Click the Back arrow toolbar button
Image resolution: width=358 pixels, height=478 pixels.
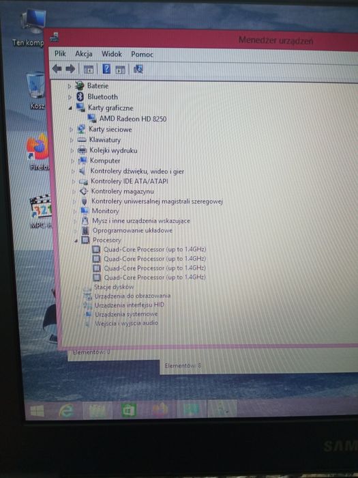point(57,68)
